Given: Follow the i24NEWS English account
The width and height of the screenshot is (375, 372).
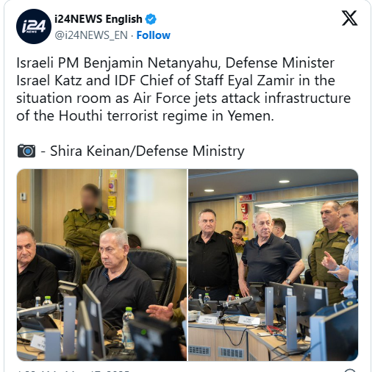Looking at the screenshot, I should [x=153, y=35].
